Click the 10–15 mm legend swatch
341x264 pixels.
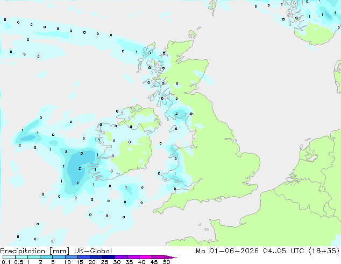(x=71, y=257)
